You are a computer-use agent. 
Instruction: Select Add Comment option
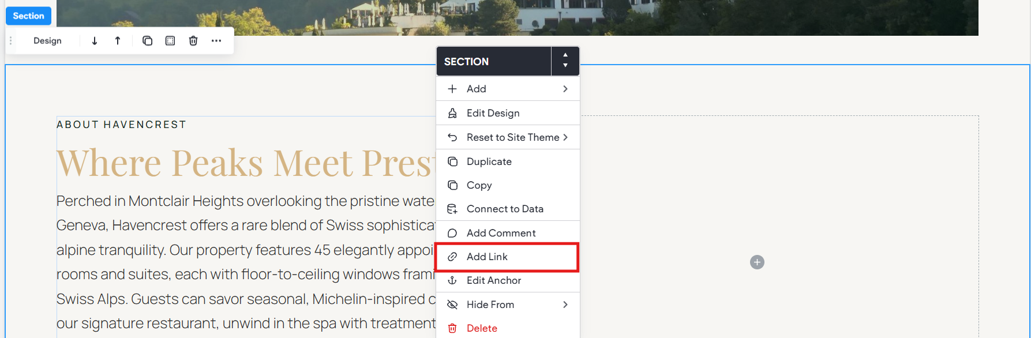click(x=508, y=233)
